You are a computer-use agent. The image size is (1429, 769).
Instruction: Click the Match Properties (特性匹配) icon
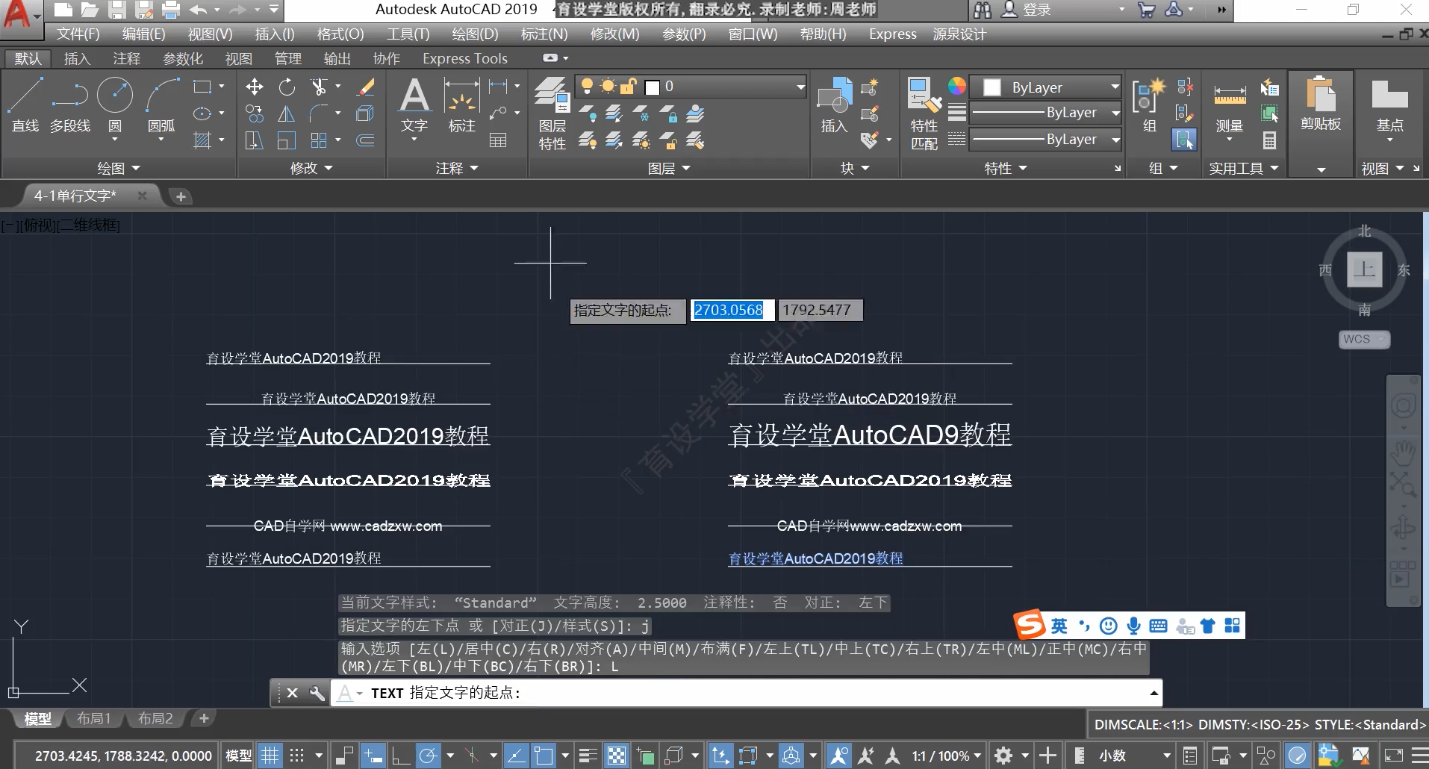(924, 113)
